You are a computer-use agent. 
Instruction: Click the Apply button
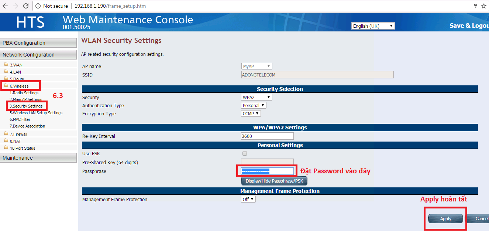pyautogui.click(x=445, y=218)
